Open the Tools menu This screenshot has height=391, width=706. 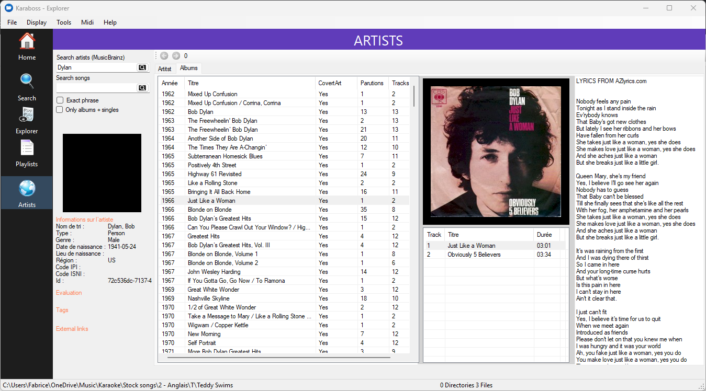(64, 22)
